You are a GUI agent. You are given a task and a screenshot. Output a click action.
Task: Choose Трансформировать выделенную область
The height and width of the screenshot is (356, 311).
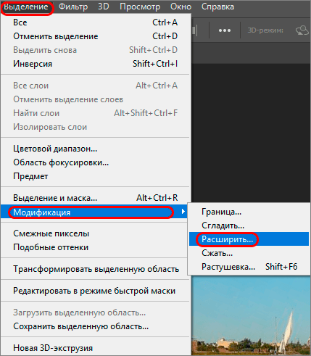[96, 269]
